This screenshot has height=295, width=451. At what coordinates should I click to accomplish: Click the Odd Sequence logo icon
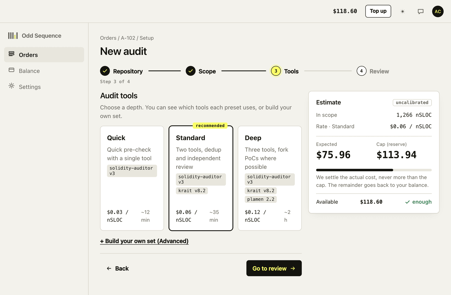pos(13,36)
